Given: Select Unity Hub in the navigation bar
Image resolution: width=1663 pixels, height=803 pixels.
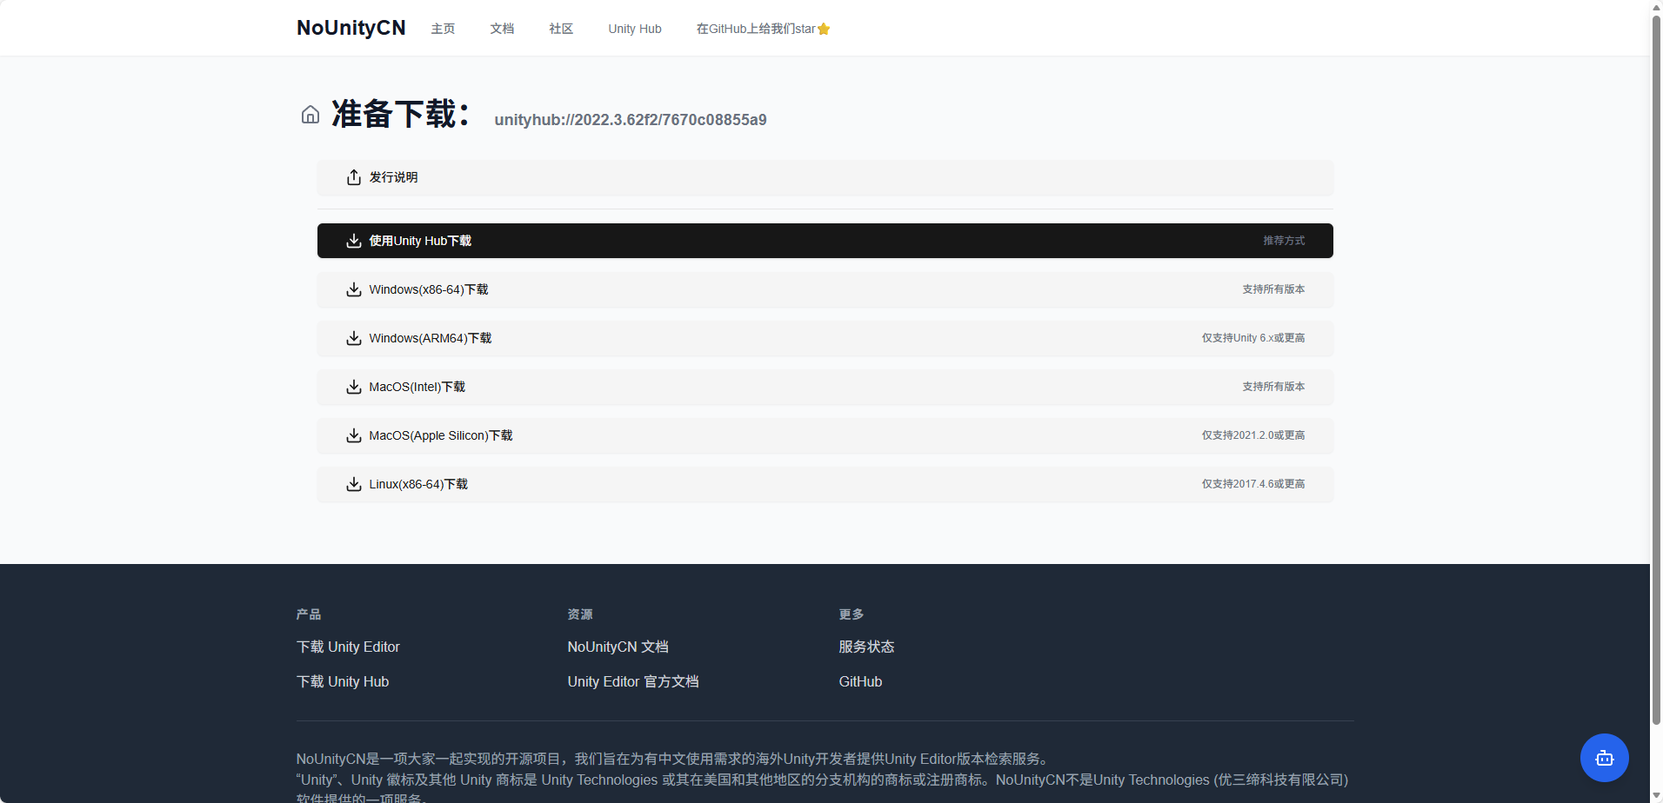Looking at the screenshot, I should [634, 29].
